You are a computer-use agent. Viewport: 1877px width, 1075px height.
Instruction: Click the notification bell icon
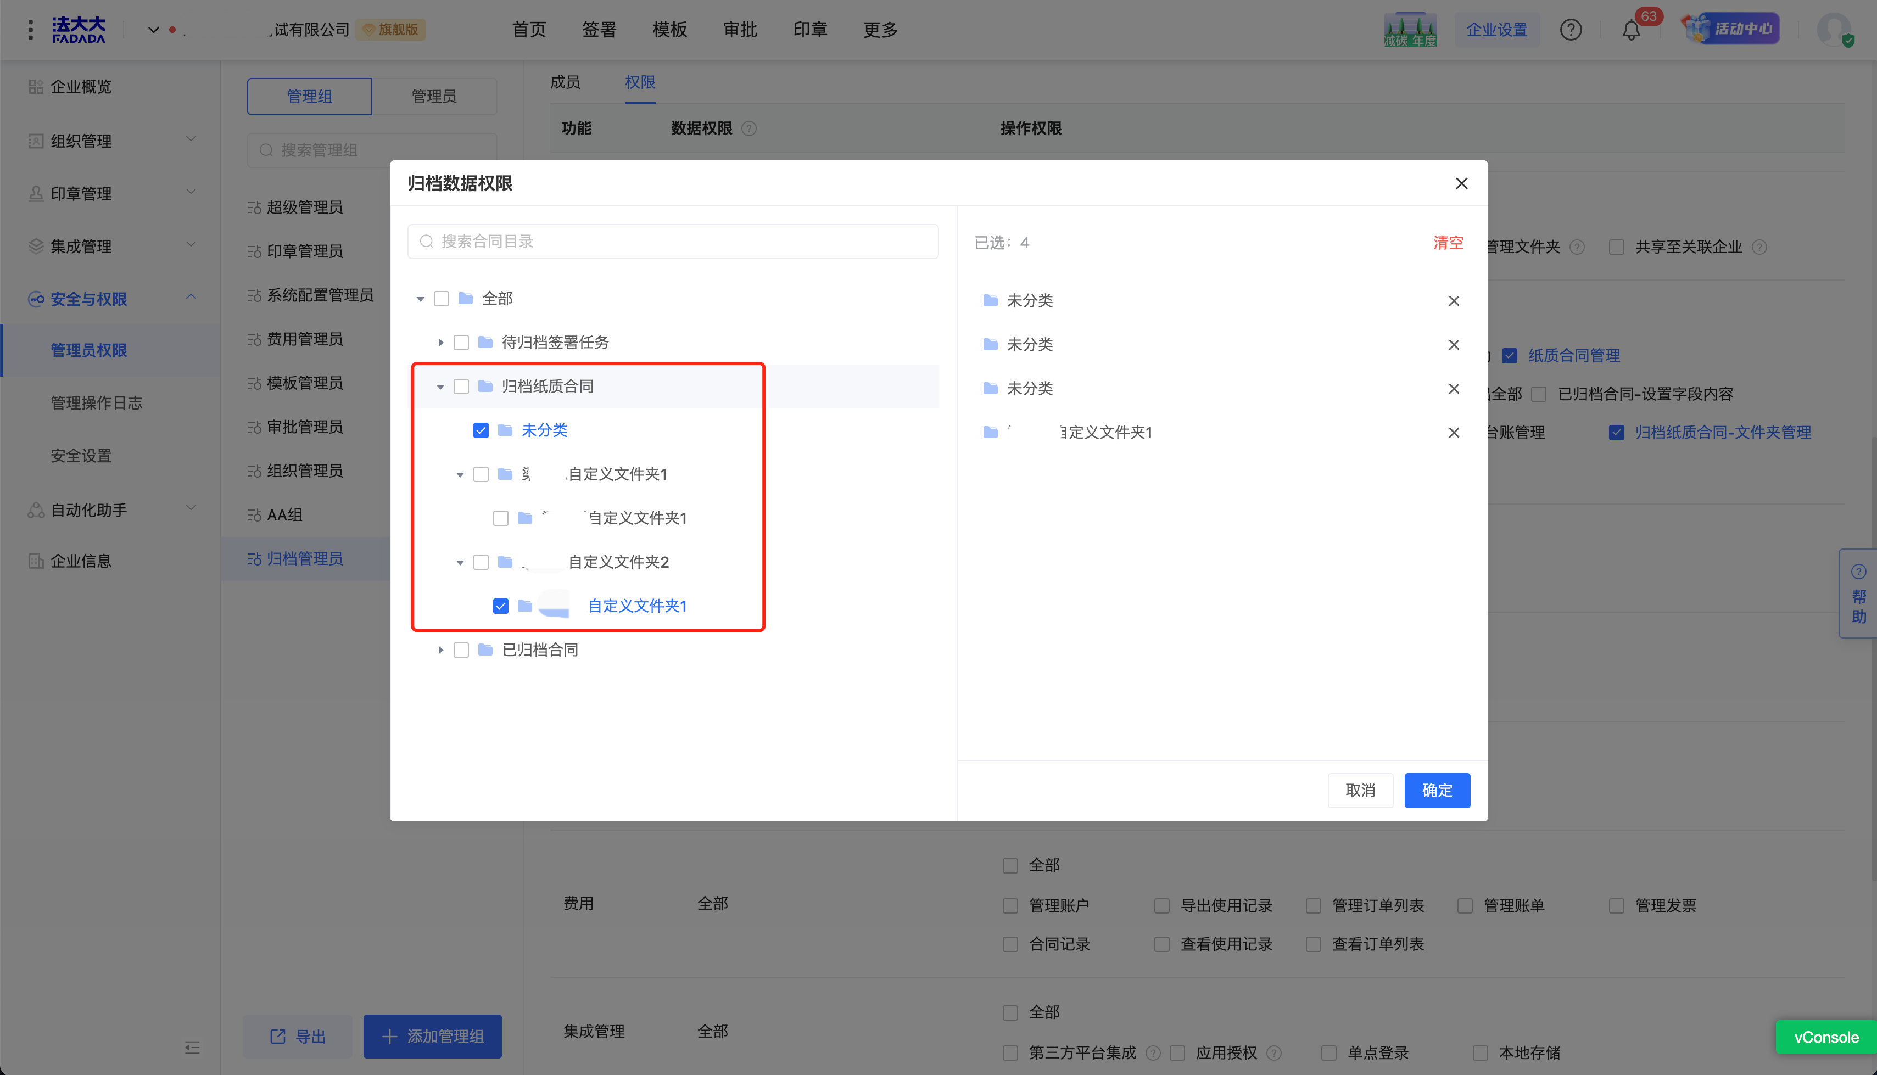[1630, 30]
